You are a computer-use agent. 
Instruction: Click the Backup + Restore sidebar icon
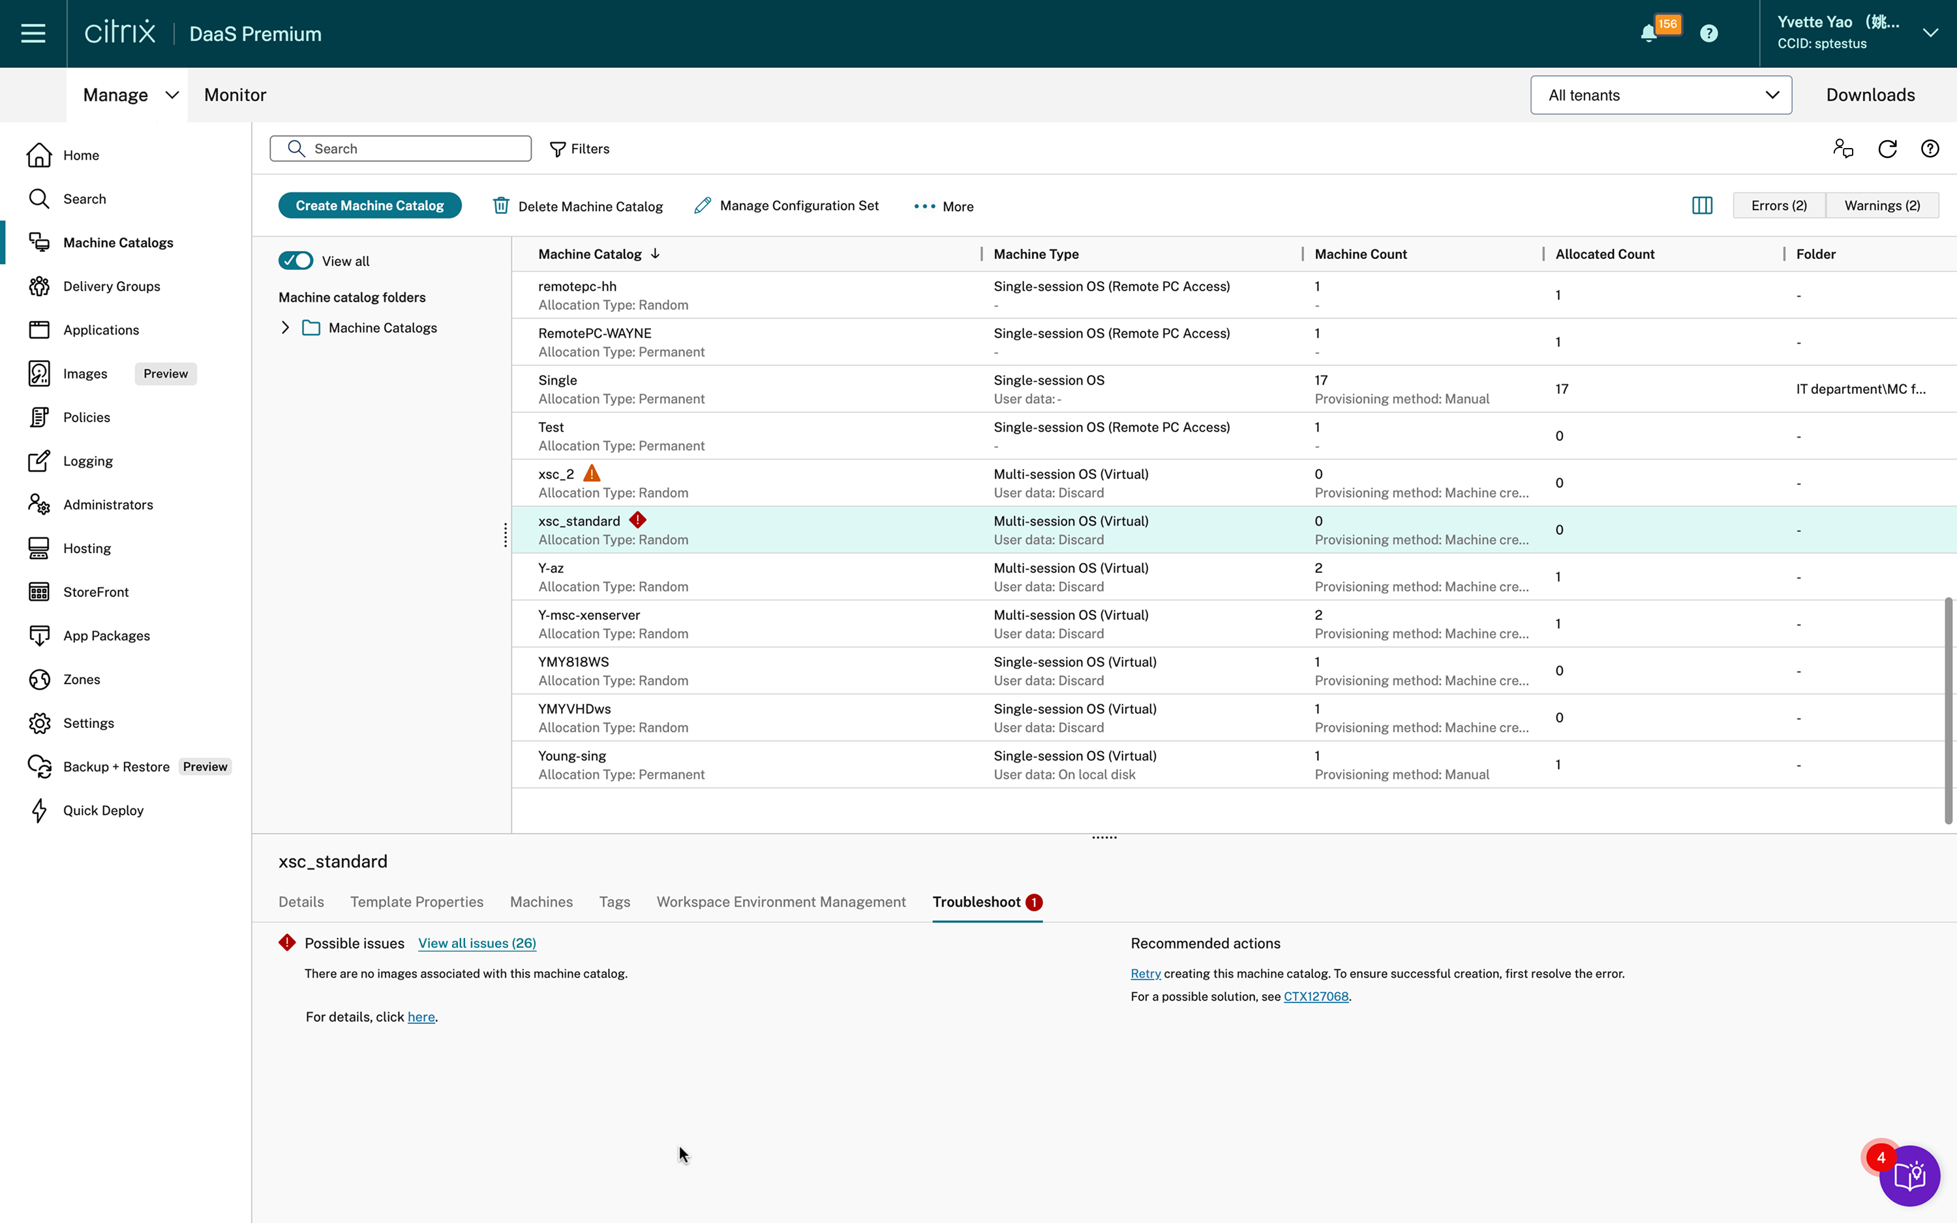click(x=39, y=766)
